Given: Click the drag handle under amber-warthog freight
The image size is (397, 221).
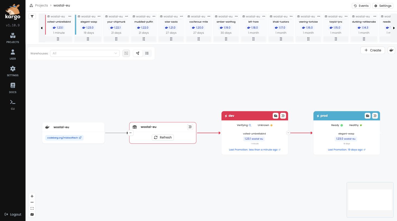Looking at the screenshot, I should [x=226, y=39].
